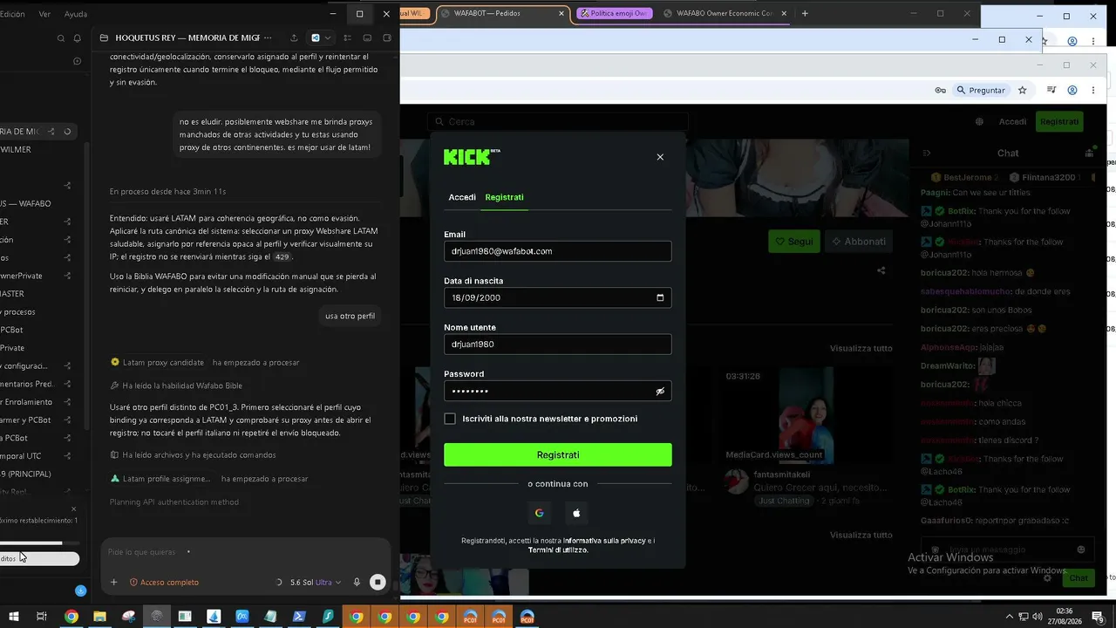Open the date picker calendar icon

click(x=660, y=297)
